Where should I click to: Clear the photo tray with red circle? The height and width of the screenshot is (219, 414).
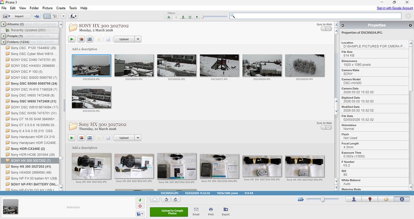[x=140, y=207]
